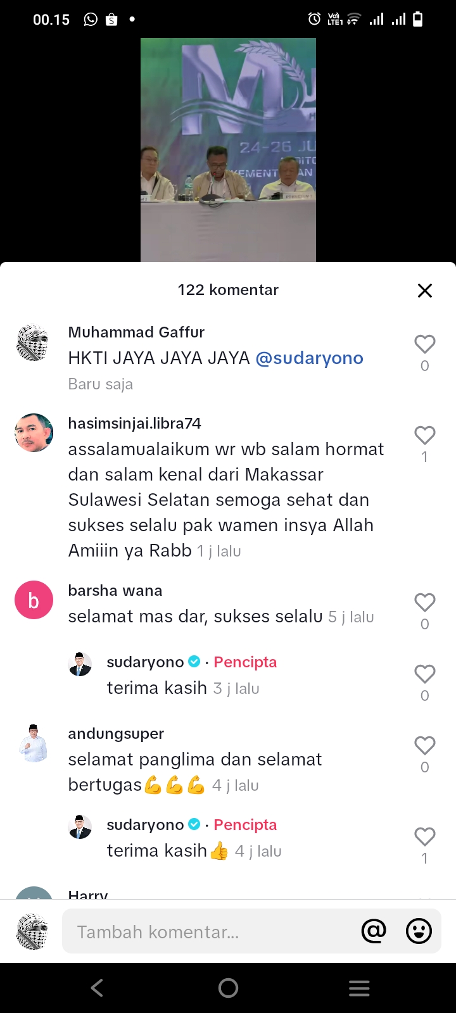This screenshot has height=1013, width=456.
Task: Open Muhammad Gaffur's profile avatar
Action: coord(33,343)
